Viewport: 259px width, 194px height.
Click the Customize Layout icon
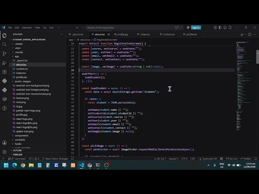[x=215, y=27]
